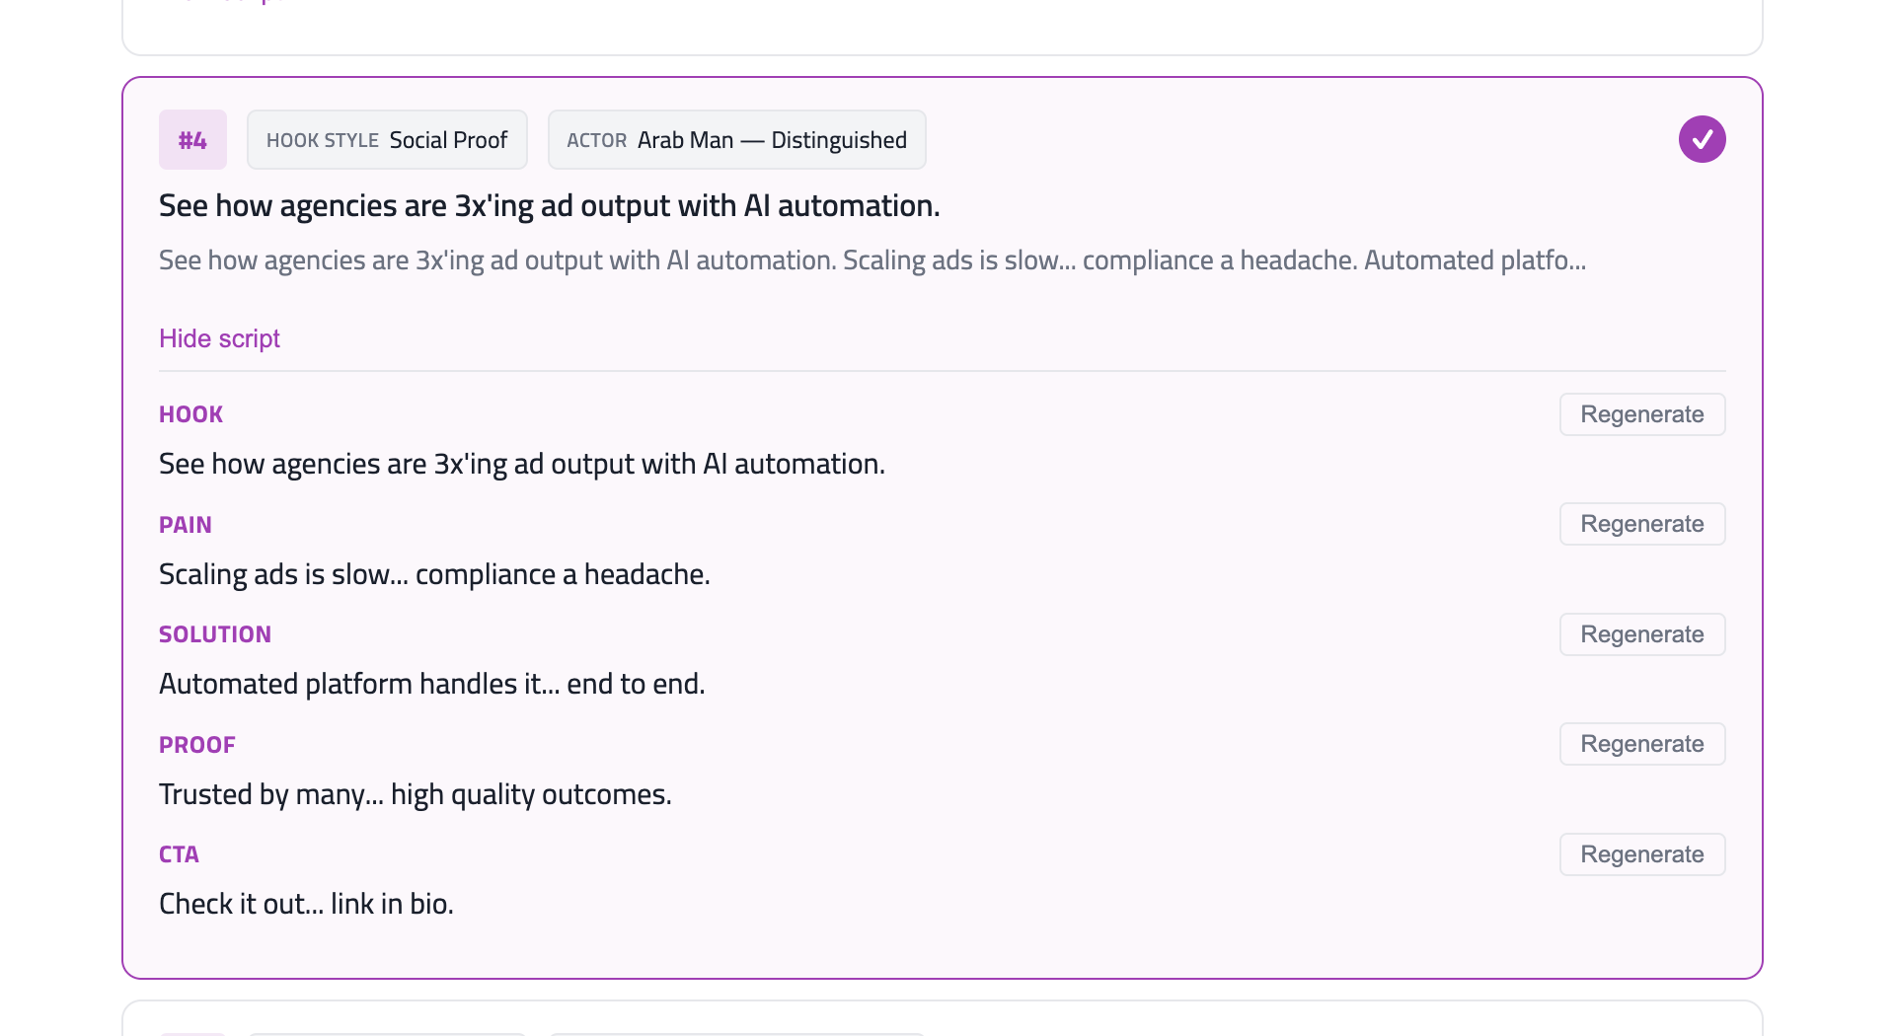This screenshot has height=1036, width=1895.
Task: Open the Hook Style Social Proof chip
Action: pos(387,140)
